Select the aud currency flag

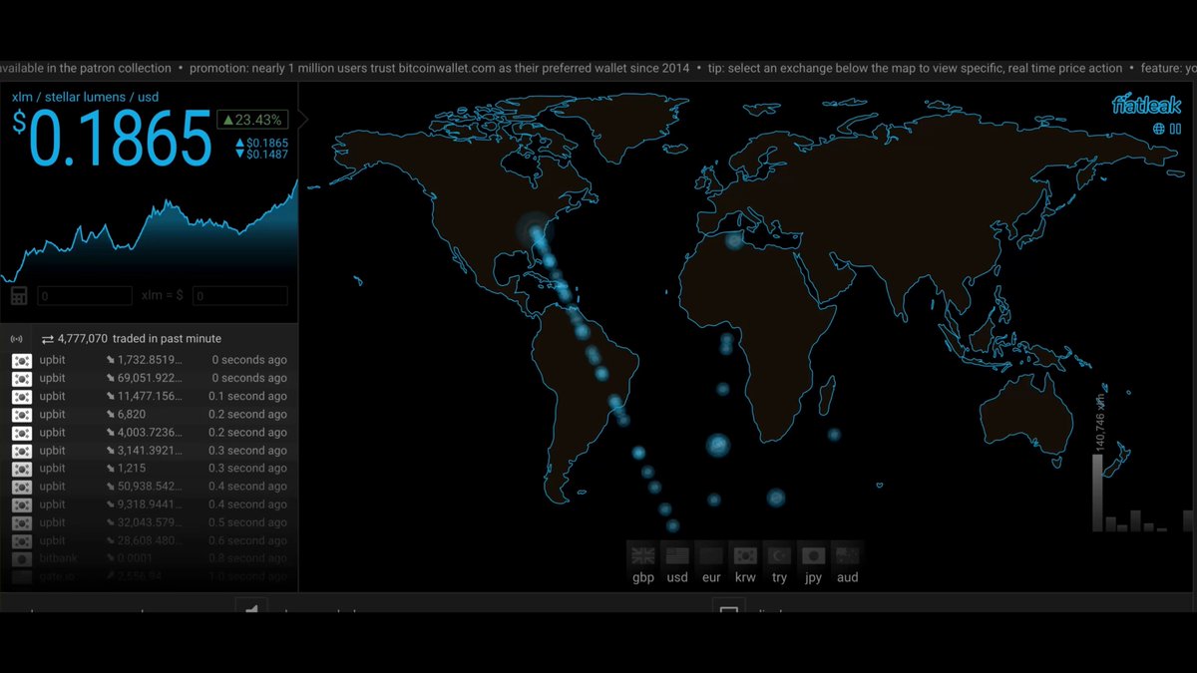(x=847, y=555)
